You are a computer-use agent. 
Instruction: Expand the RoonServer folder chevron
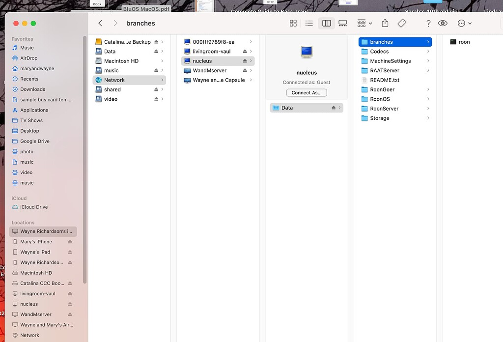[428, 109]
